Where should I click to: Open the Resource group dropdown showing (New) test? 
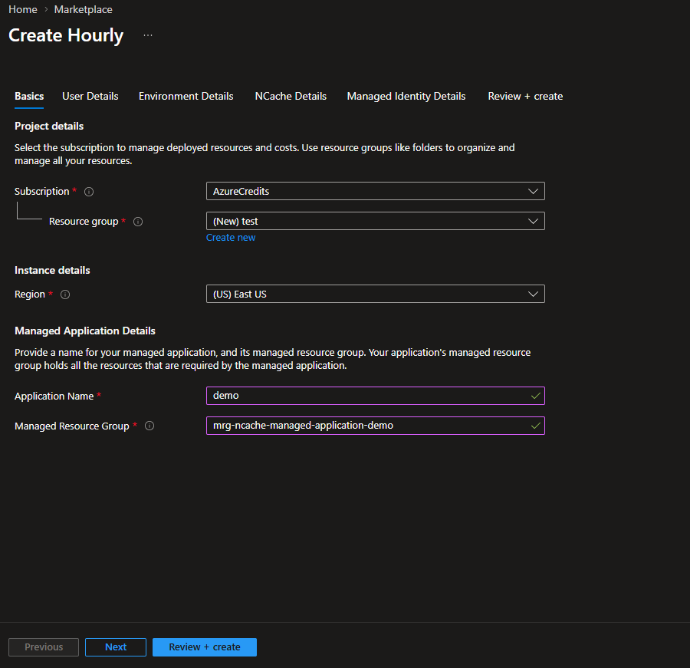point(376,221)
